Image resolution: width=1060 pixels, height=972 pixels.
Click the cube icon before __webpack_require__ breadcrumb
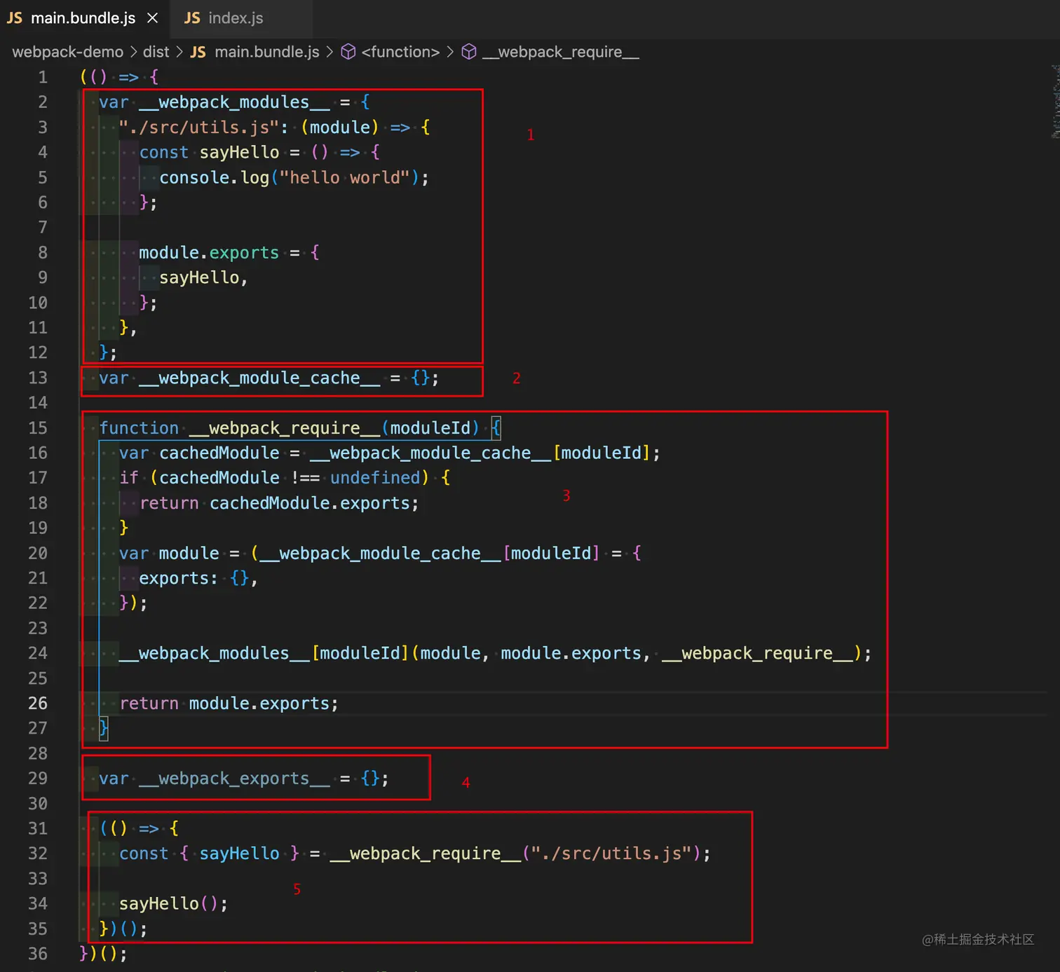pyautogui.click(x=470, y=52)
